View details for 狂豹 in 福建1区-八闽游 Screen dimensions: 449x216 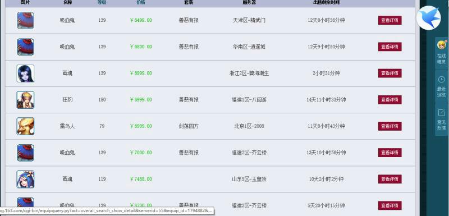(x=390, y=99)
